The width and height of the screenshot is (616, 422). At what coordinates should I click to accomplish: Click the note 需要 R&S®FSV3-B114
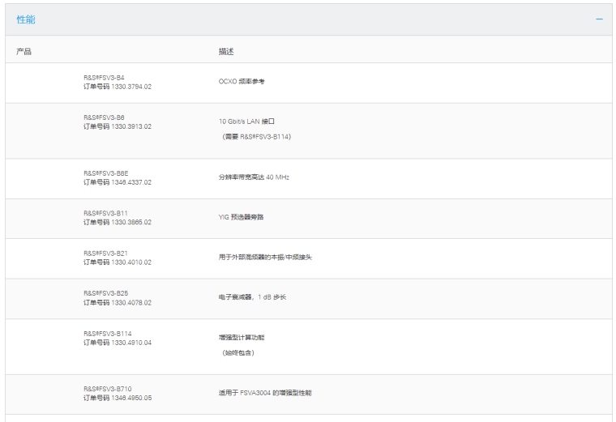pyautogui.click(x=256, y=136)
